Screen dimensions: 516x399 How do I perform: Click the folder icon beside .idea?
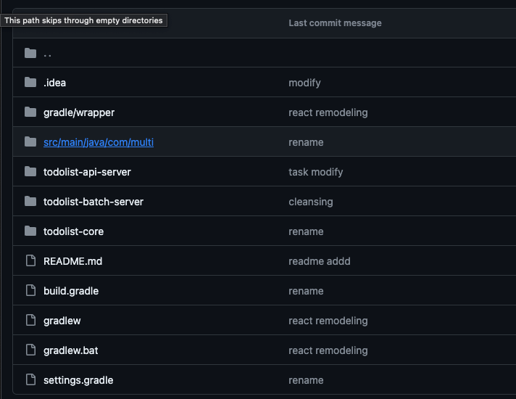coord(30,83)
